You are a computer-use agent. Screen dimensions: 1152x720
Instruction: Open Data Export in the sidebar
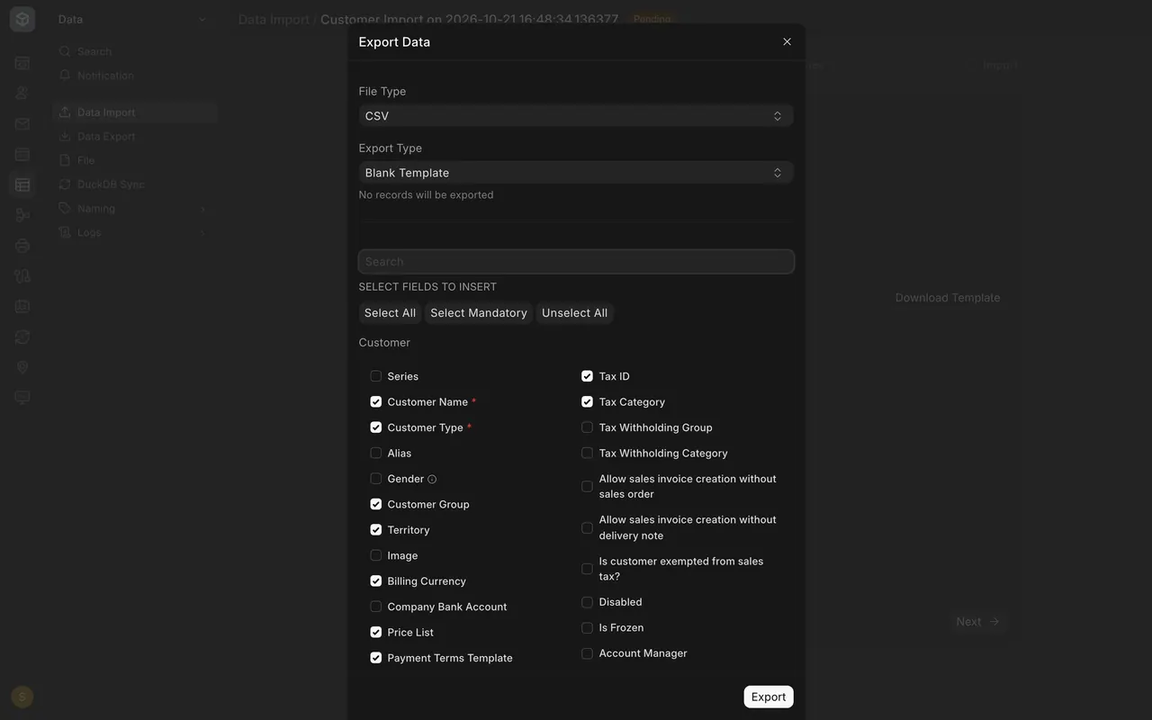(x=134, y=136)
